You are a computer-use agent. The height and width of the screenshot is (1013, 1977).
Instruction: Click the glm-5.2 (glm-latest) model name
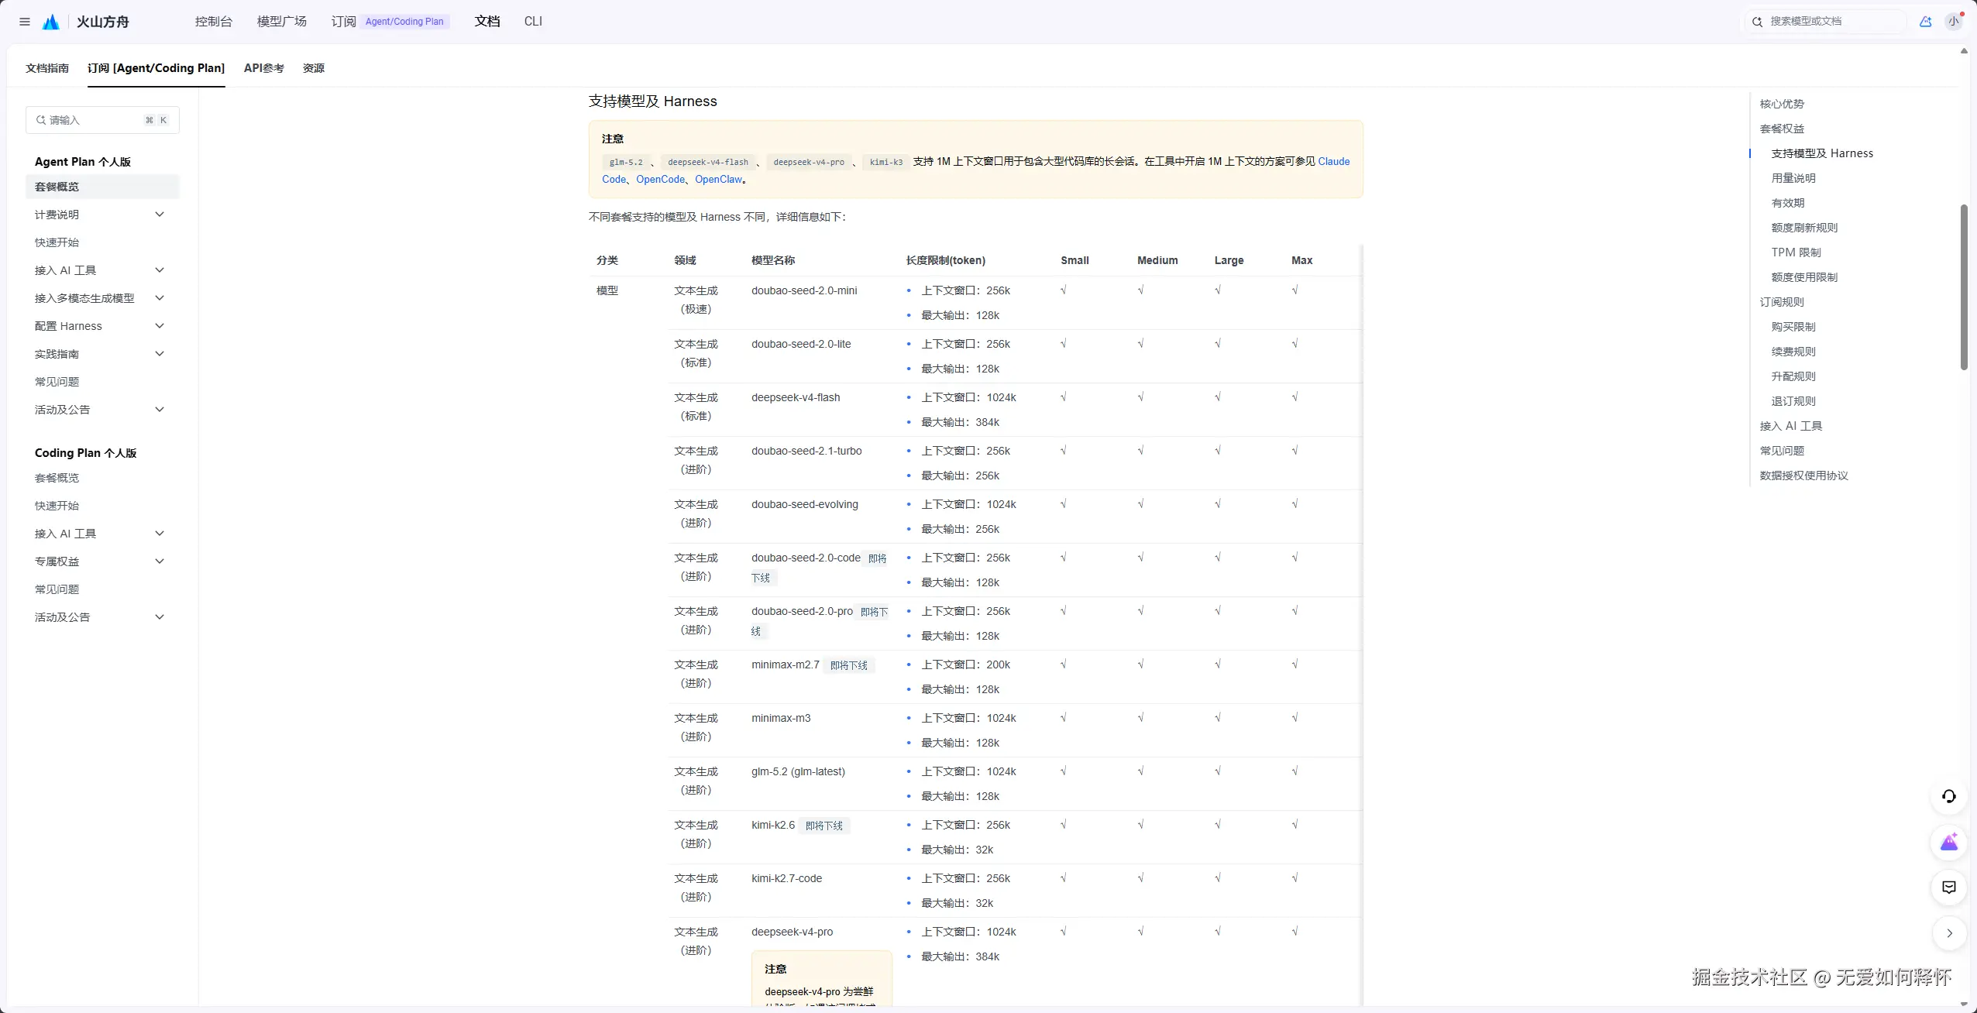tap(798, 772)
